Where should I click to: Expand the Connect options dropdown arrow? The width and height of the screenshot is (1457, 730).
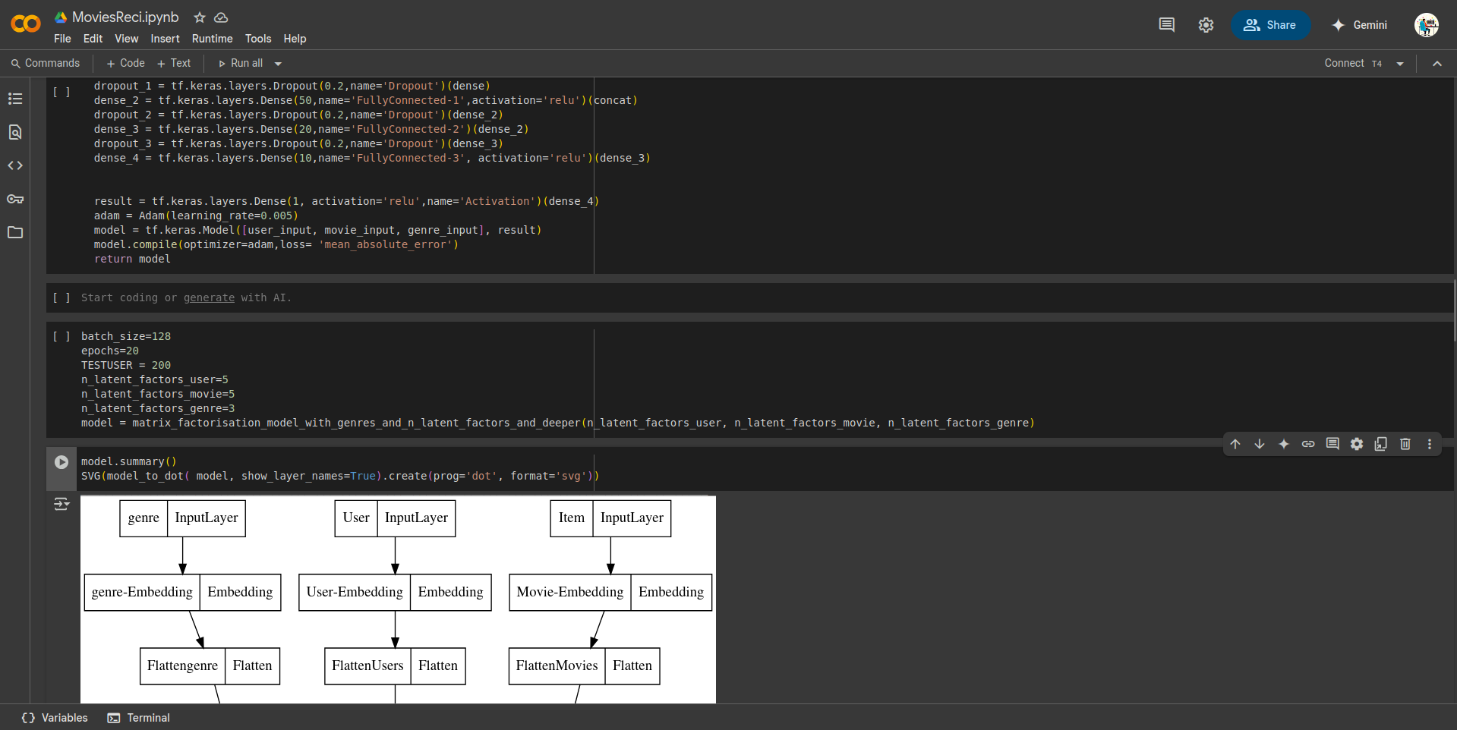[1400, 64]
